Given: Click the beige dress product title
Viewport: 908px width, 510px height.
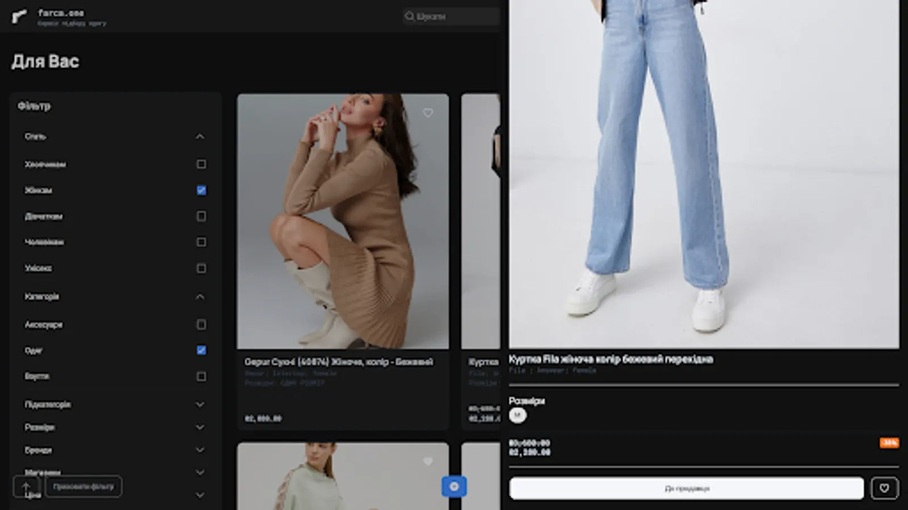Looking at the screenshot, I should [x=339, y=362].
